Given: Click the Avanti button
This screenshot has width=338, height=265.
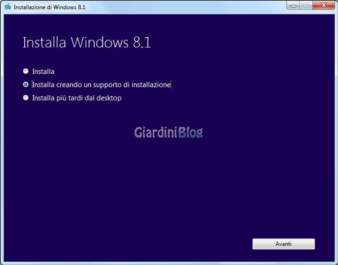Looking at the screenshot, I should (x=283, y=244).
